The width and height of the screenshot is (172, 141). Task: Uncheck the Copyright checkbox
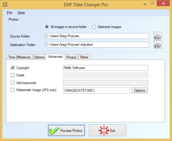coord(12,68)
